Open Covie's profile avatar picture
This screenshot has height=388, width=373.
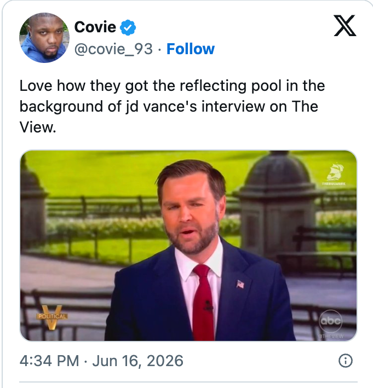[x=44, y=38]
